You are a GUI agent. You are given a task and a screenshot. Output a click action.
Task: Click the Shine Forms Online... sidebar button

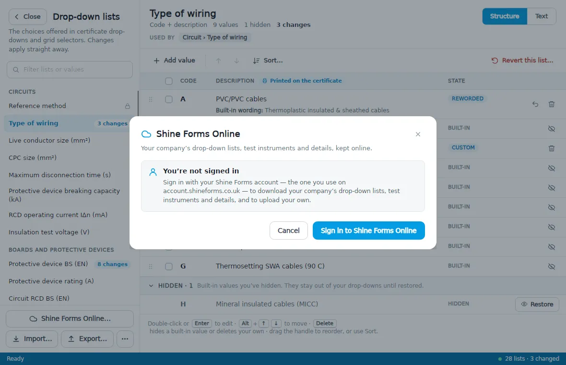point(70,319)
